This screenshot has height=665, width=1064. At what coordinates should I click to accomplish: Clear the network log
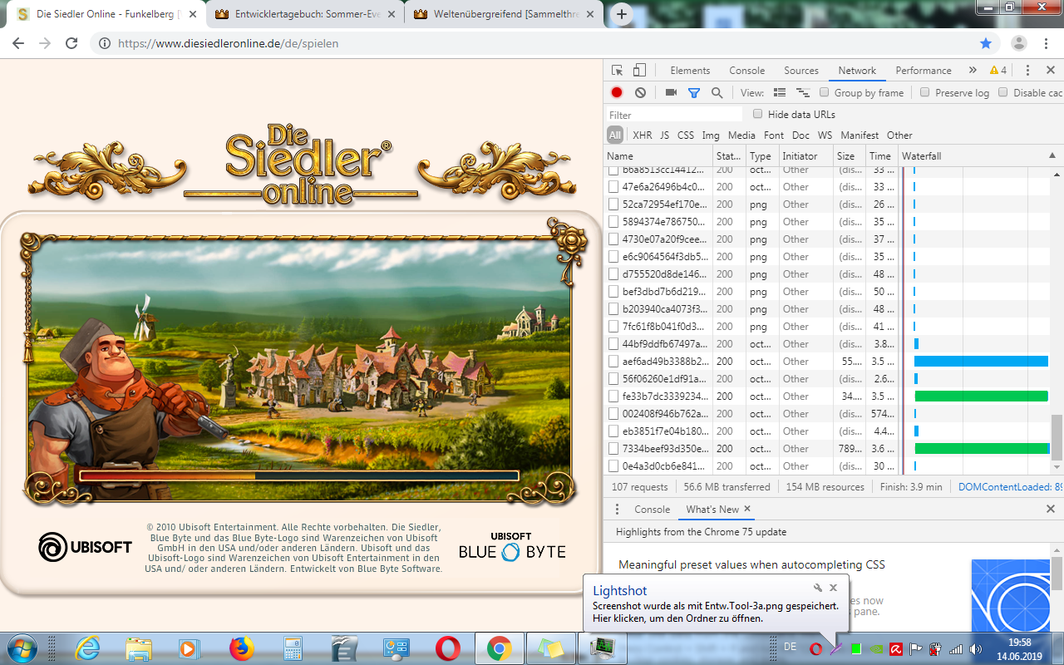(640, 93)
